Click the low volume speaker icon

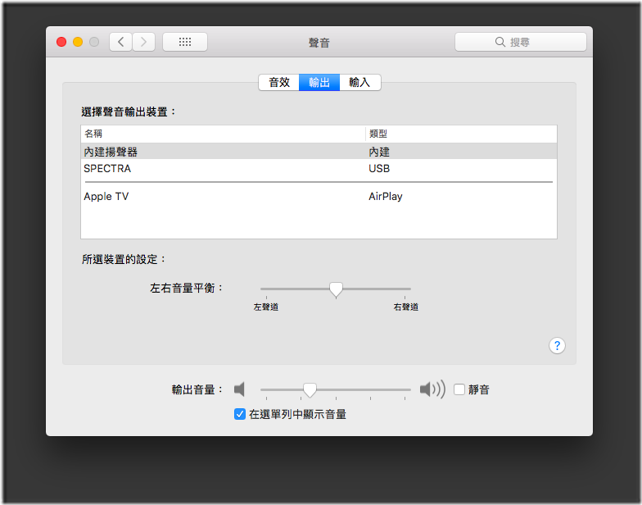click(239, 389)
